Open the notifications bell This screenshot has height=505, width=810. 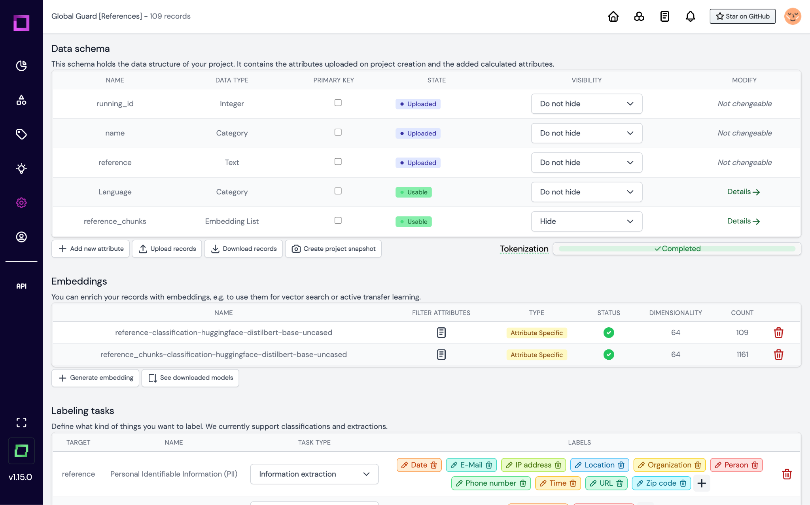[x=691, y=16]
